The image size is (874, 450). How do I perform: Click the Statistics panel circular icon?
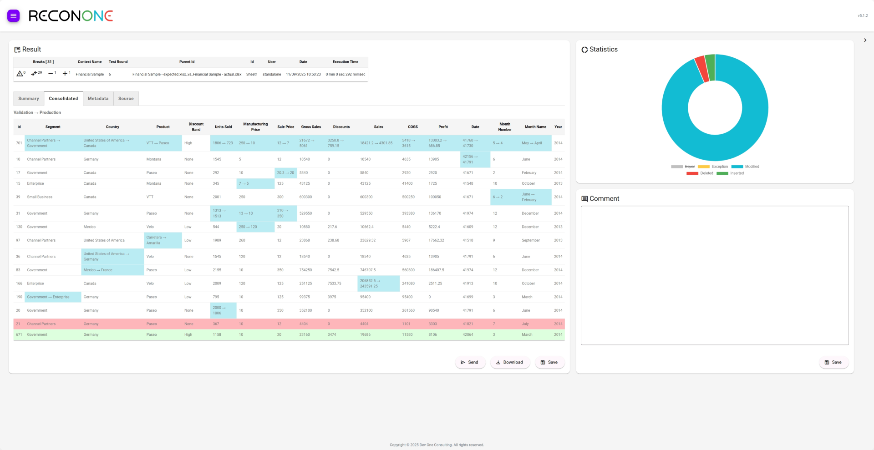pyautogui.click(x=584, y=50)
